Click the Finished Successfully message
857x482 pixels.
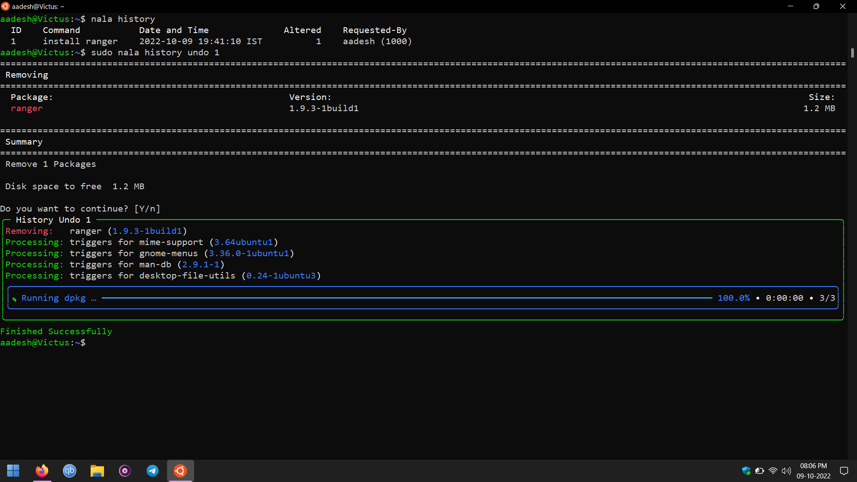[x=56, y=331]
